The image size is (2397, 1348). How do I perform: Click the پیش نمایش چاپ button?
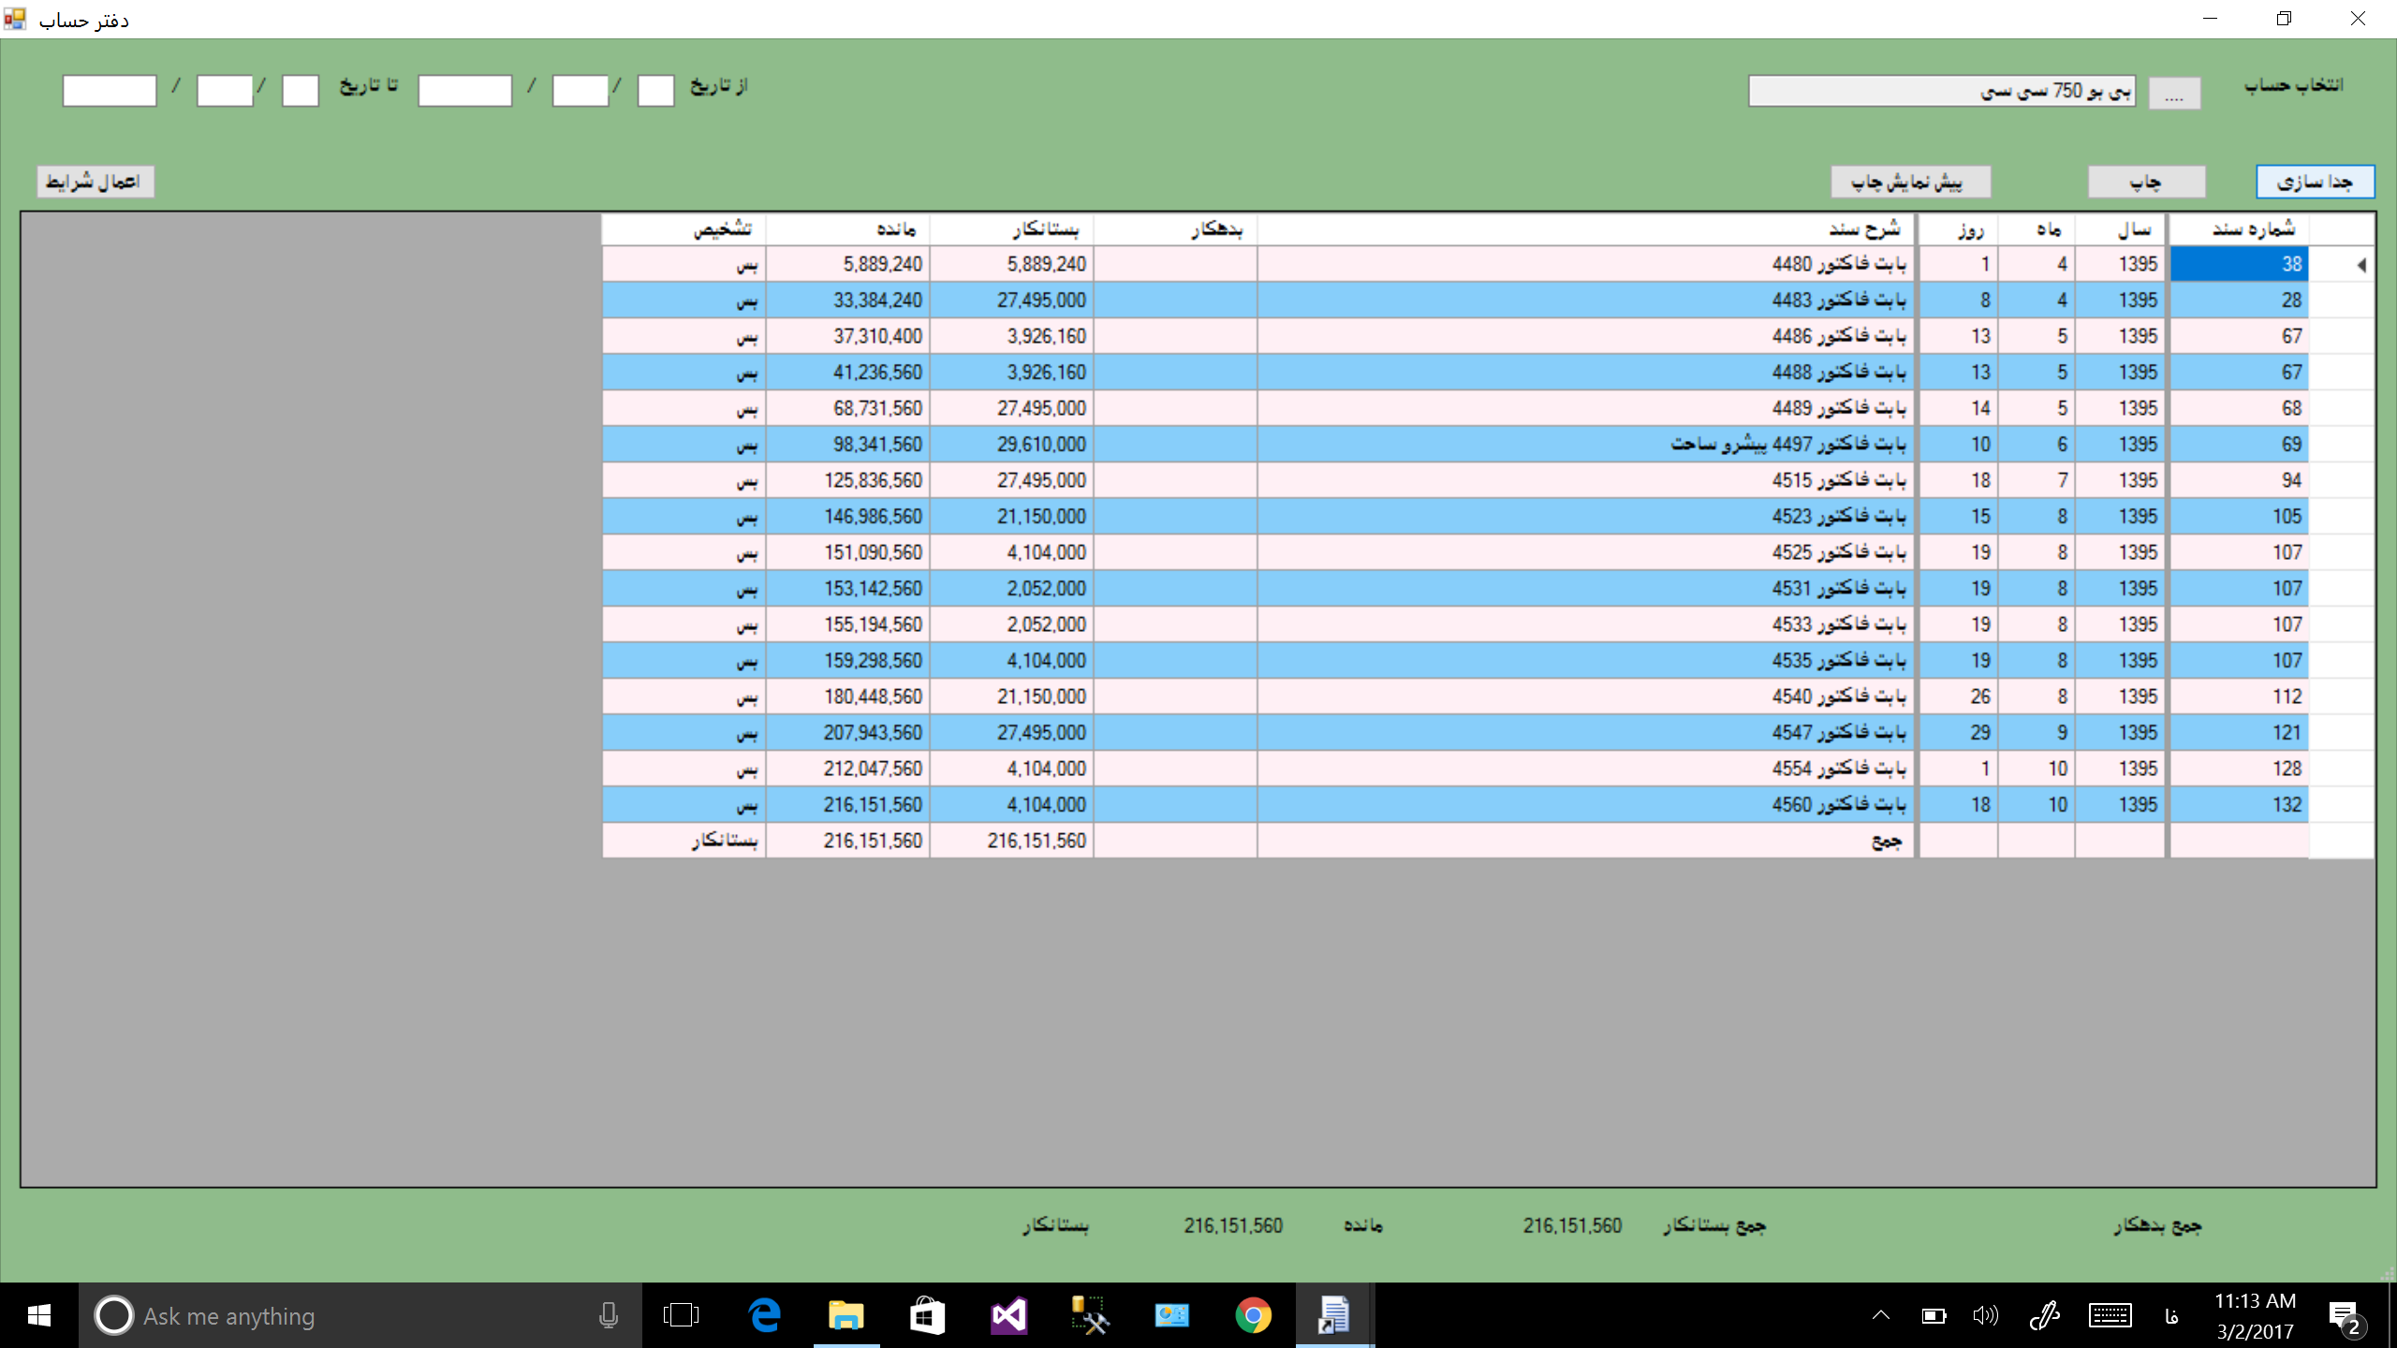click(1910, 182)
